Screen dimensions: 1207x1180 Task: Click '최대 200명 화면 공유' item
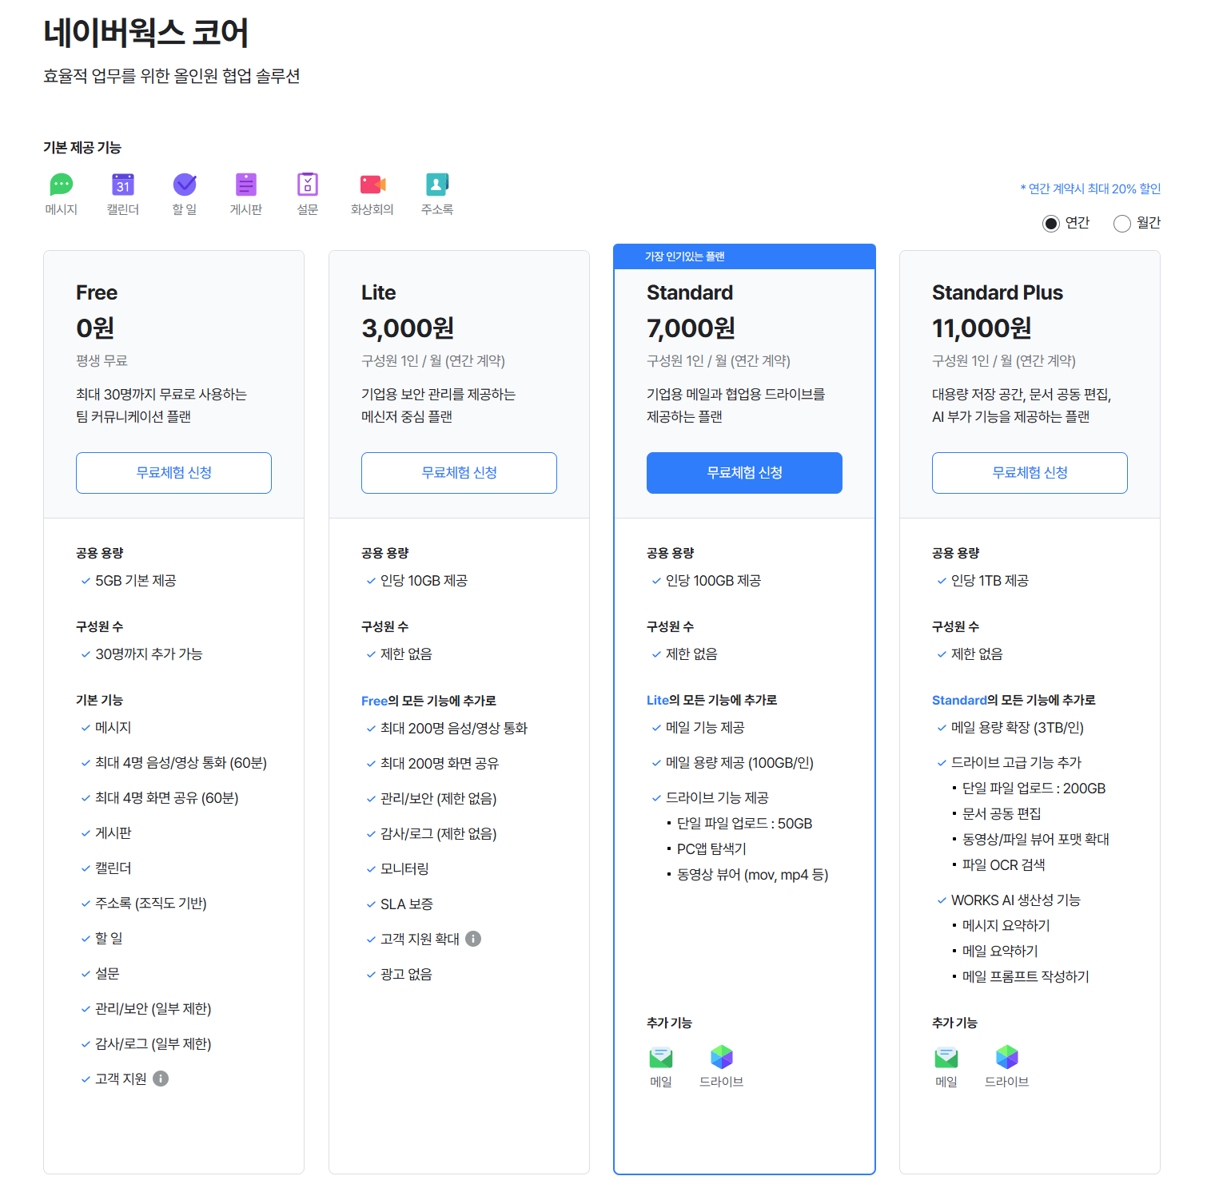pyautogui.click(x=440, y=764)
